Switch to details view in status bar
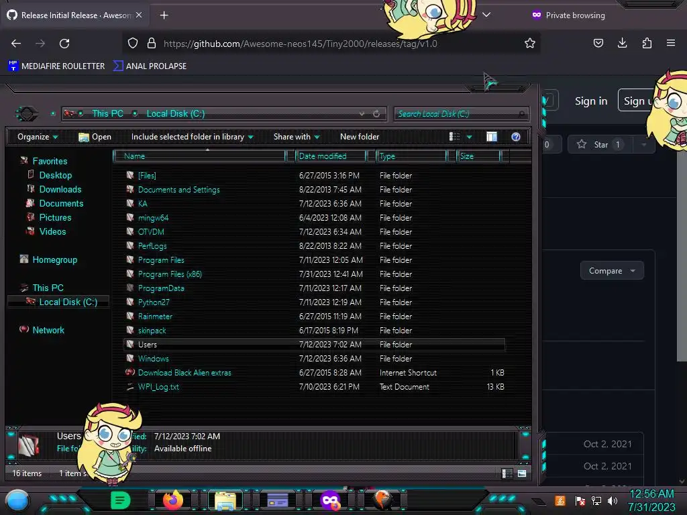 [507, 473]
